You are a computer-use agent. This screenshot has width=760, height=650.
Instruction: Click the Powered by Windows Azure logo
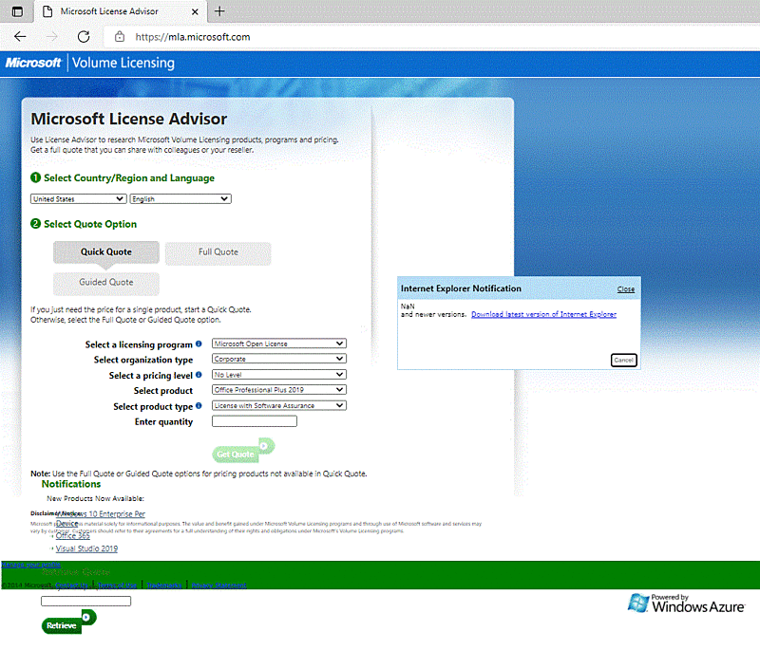tap(686, 604)
